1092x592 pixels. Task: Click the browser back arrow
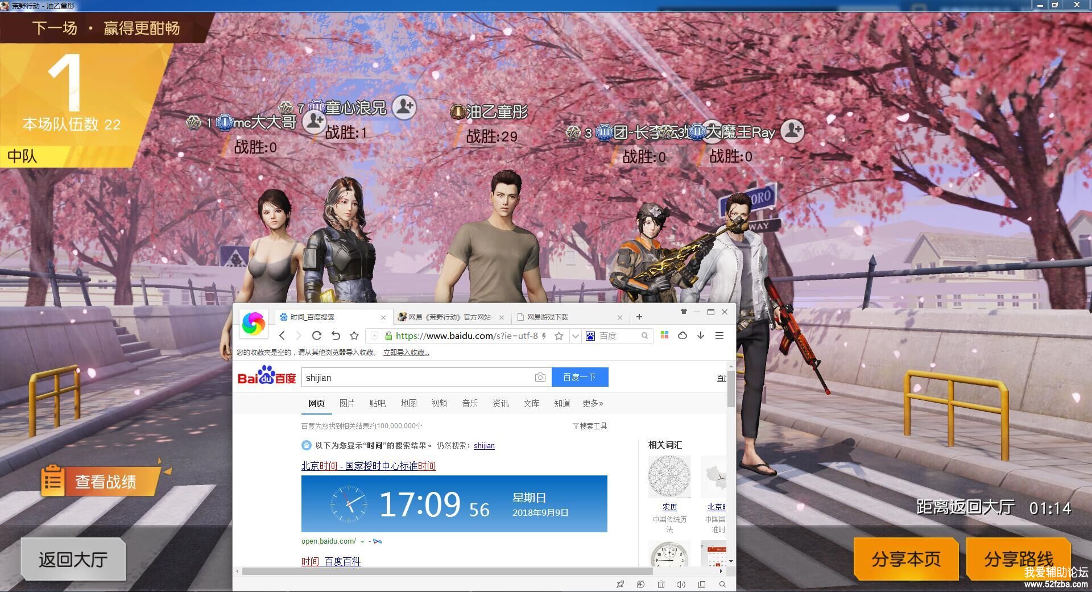coord(282,336)
